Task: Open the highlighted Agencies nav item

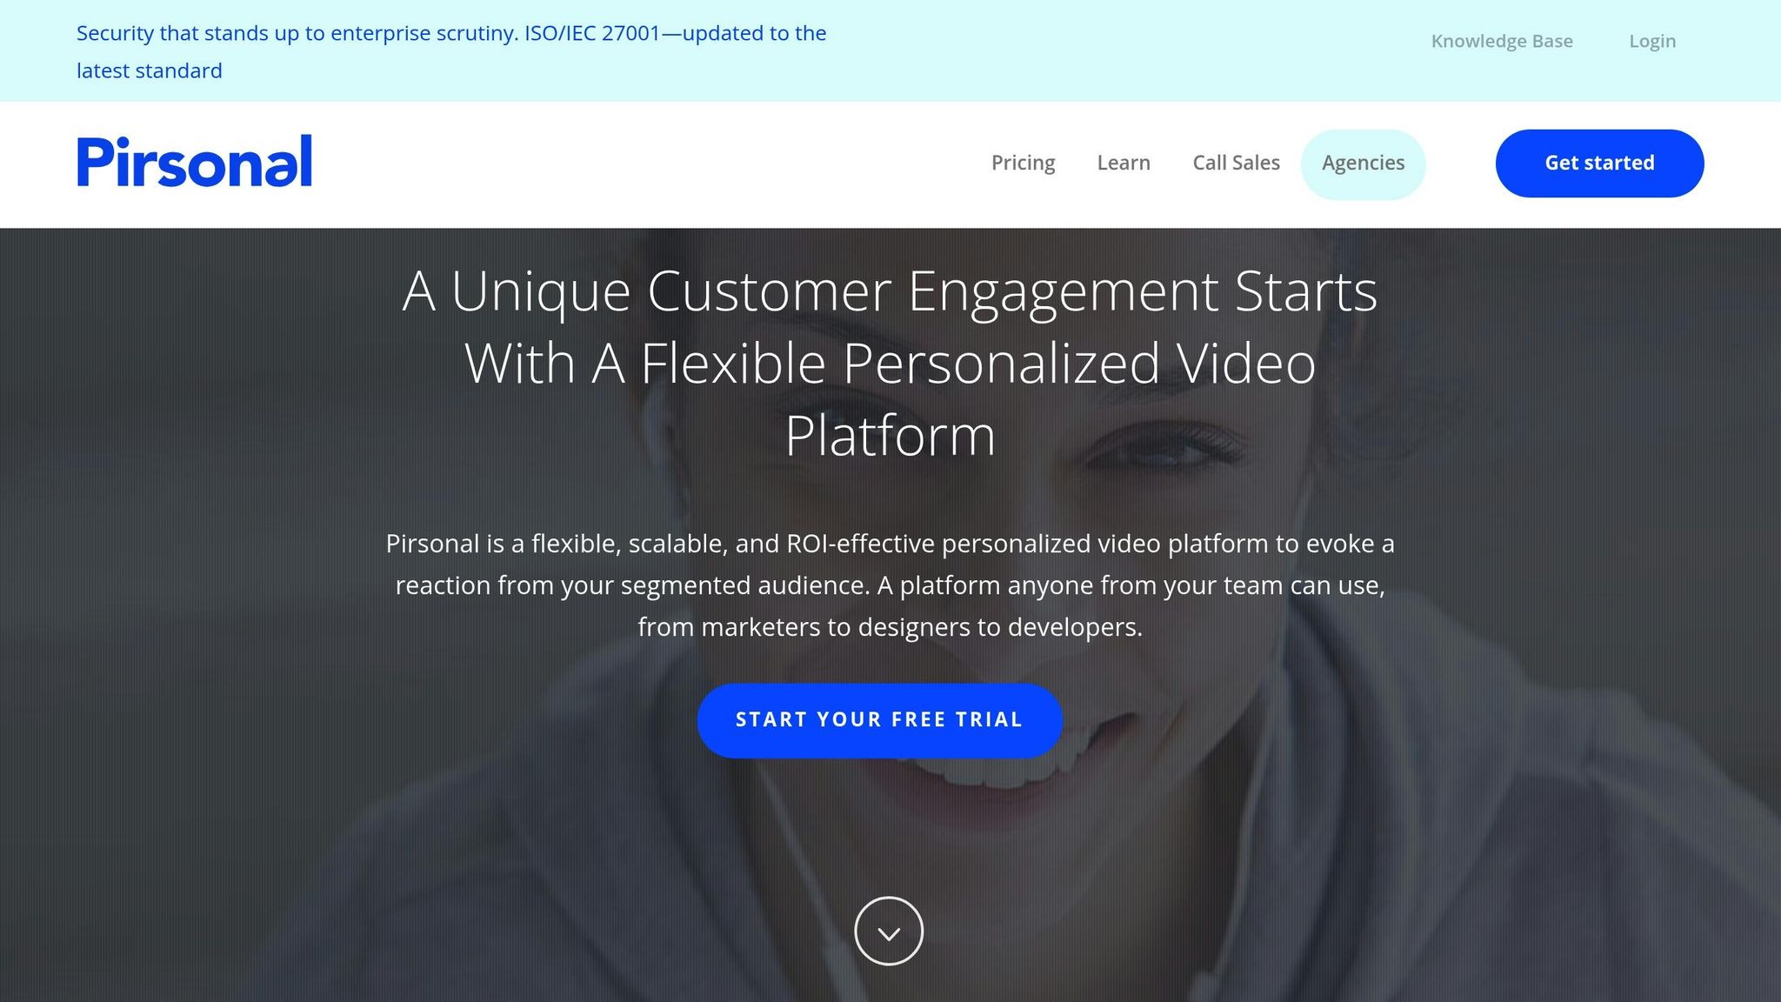Action: (x=1363, y=164)
